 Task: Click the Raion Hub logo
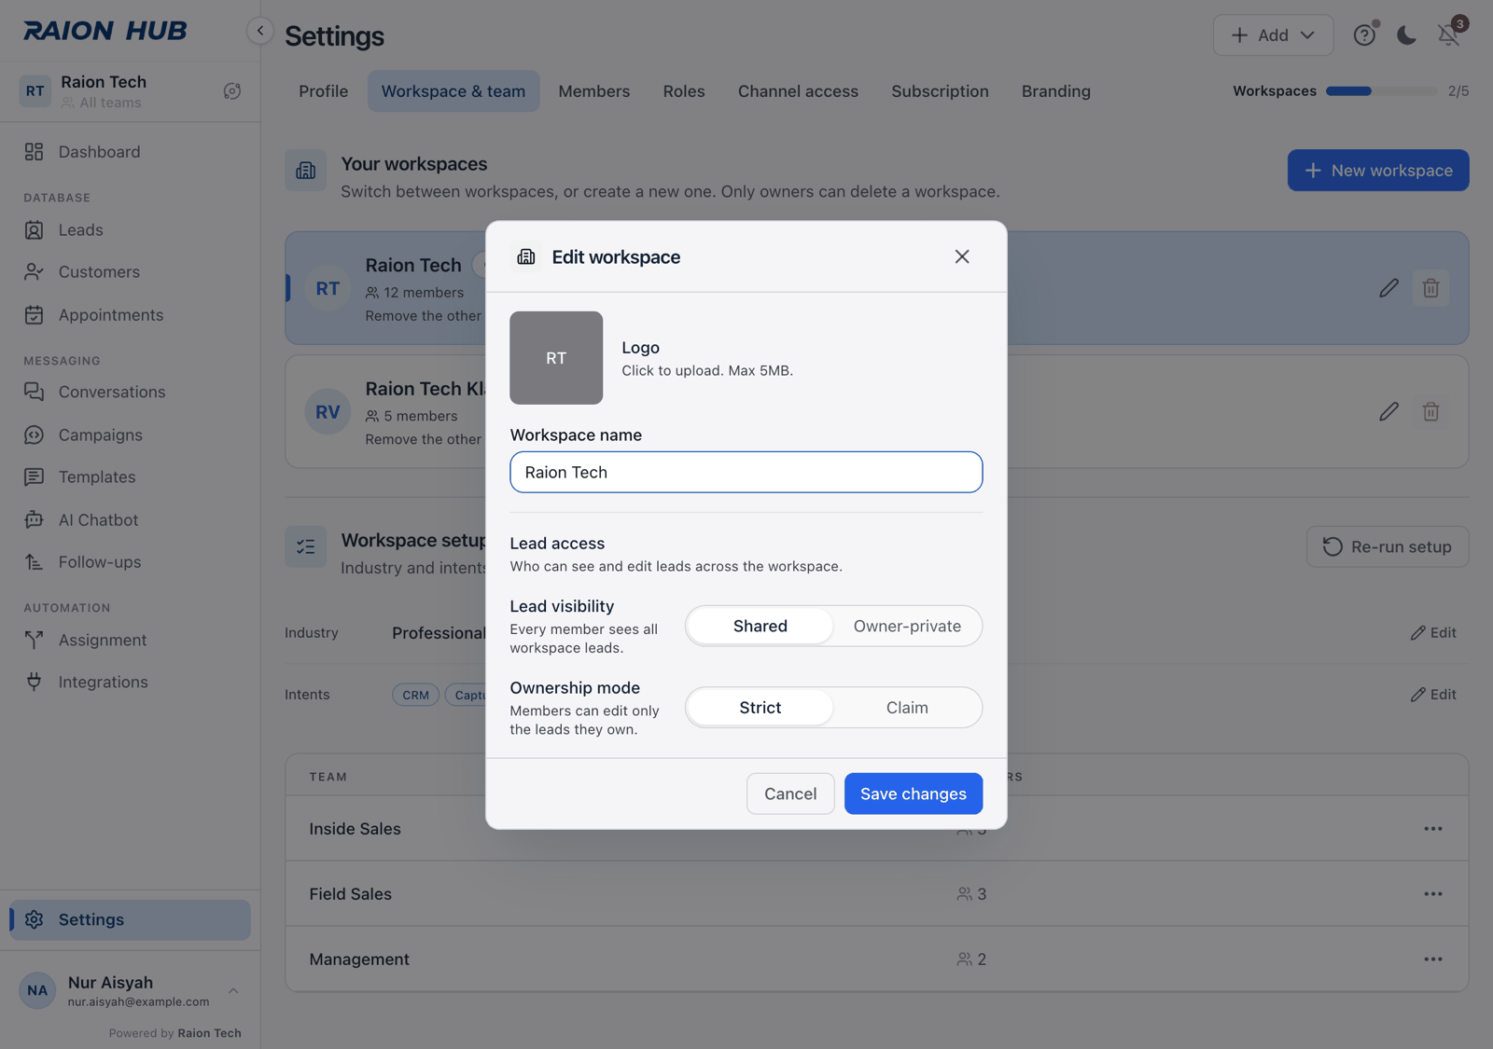point(105,31)
